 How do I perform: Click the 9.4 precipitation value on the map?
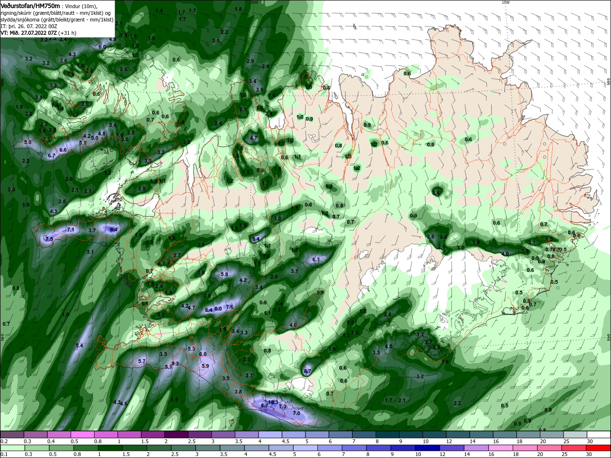tap(114, 229)
